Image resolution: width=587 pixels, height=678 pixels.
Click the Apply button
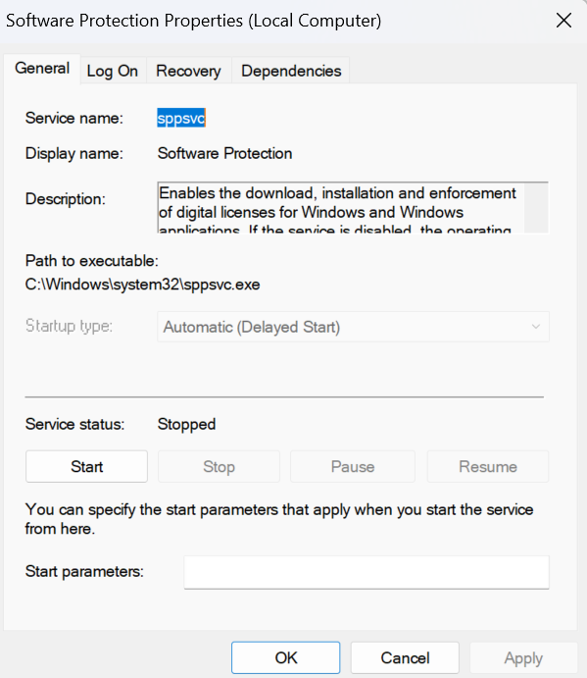coord(523,657)
